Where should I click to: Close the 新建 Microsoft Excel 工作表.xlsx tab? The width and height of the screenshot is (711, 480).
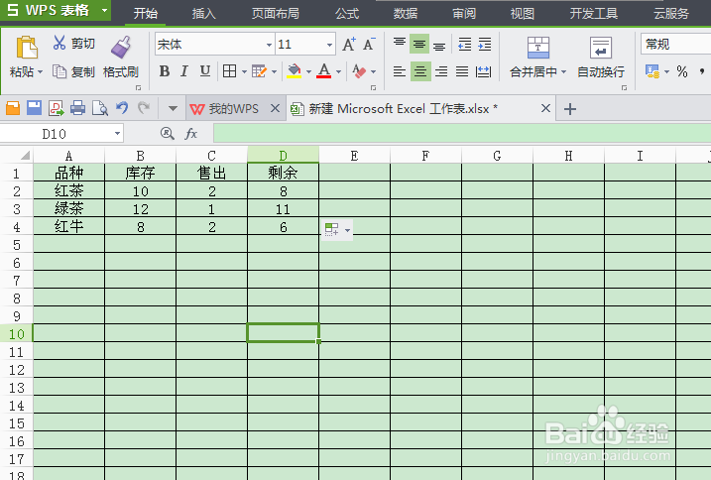546,108
